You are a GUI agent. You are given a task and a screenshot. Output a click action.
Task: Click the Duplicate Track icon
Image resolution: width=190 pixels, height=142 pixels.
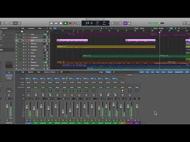coord(22,32)
